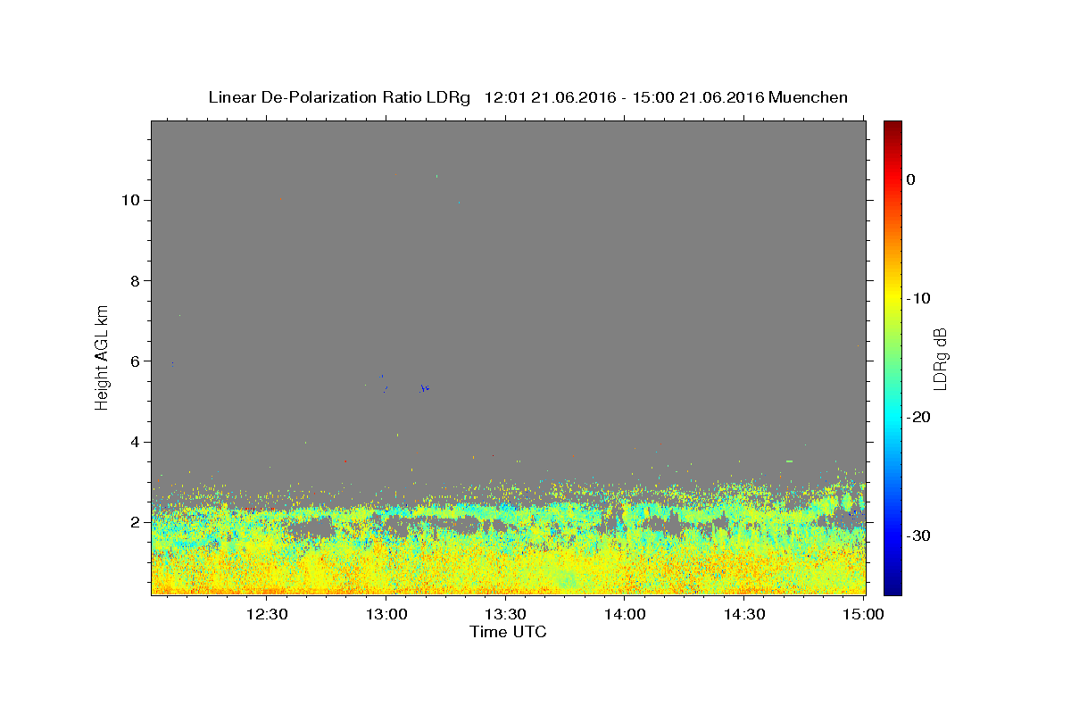This screenshot has width=1071, height=714.
Task: Select the LDRg dB colorbar title
Action: (x=940, y=359)
